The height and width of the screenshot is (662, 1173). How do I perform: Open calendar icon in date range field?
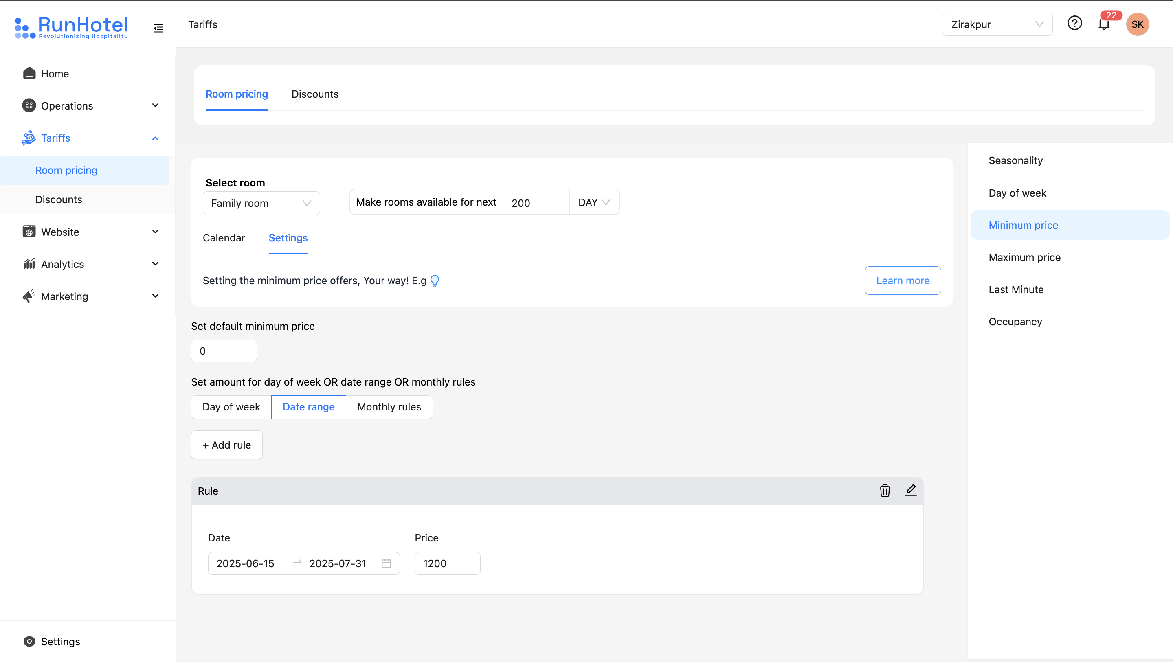(x=386, y=563)
